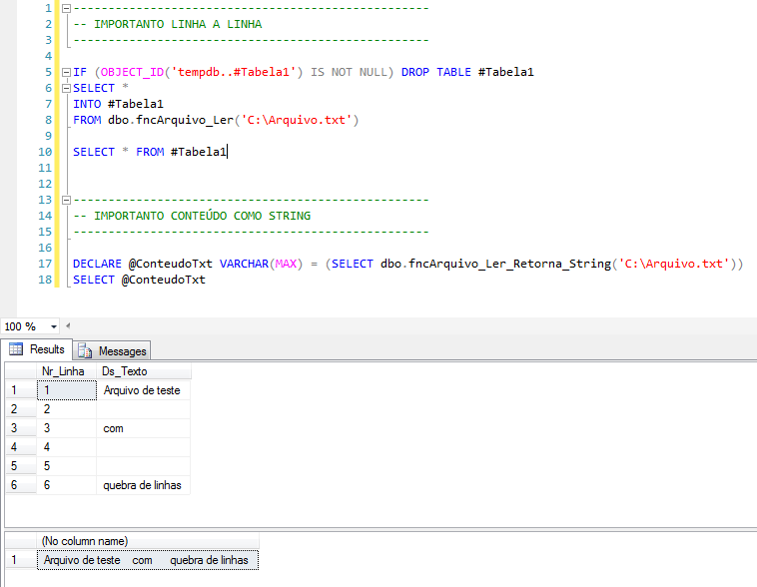
Task: Open the 100 % zoom dropdown
Action: [x=54, y=326]
